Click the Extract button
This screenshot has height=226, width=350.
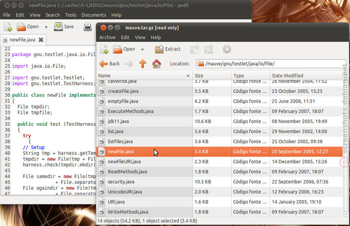click(168, 49)
